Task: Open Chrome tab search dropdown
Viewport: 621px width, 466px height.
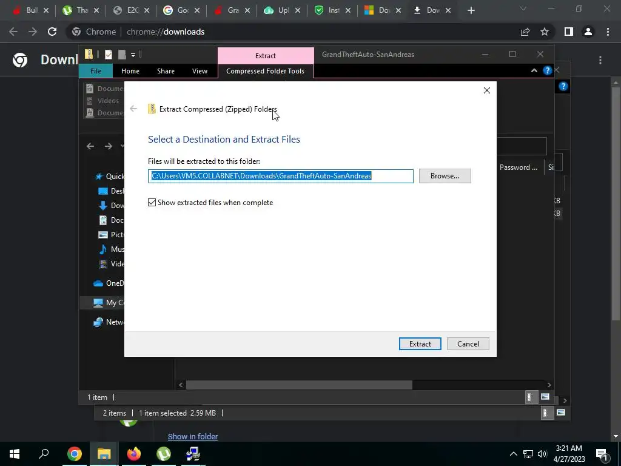Action: pyautogui.click(x=523, y=8)
